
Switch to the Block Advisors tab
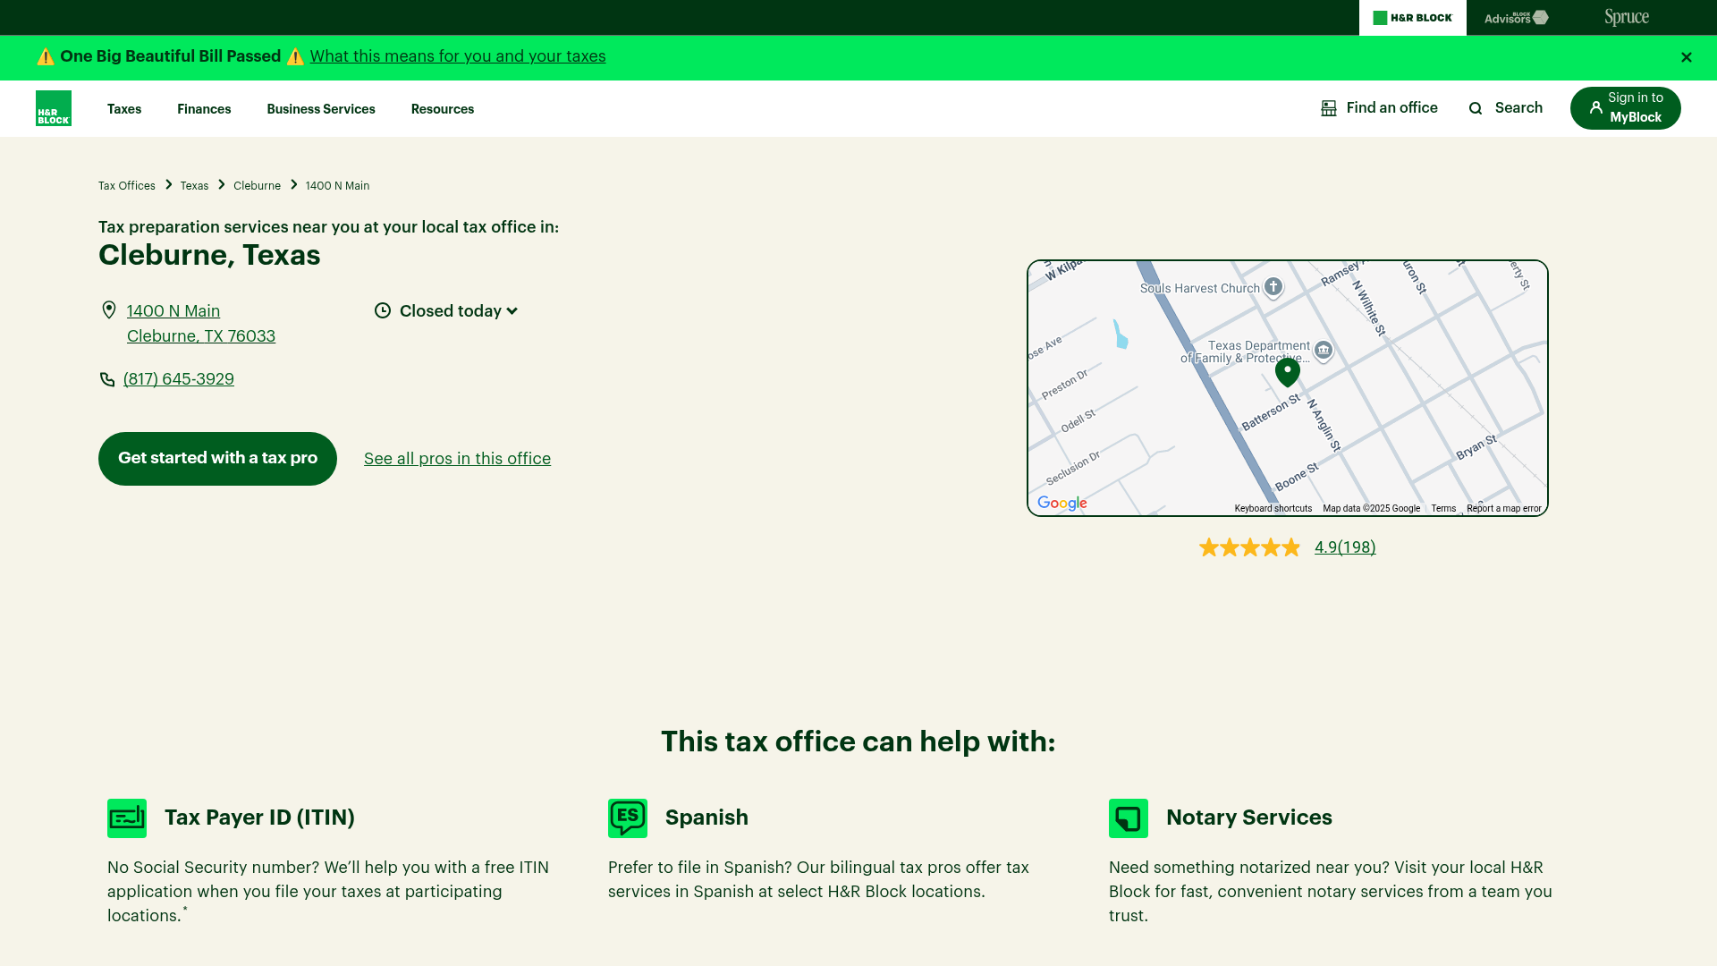coord(1516,18)
